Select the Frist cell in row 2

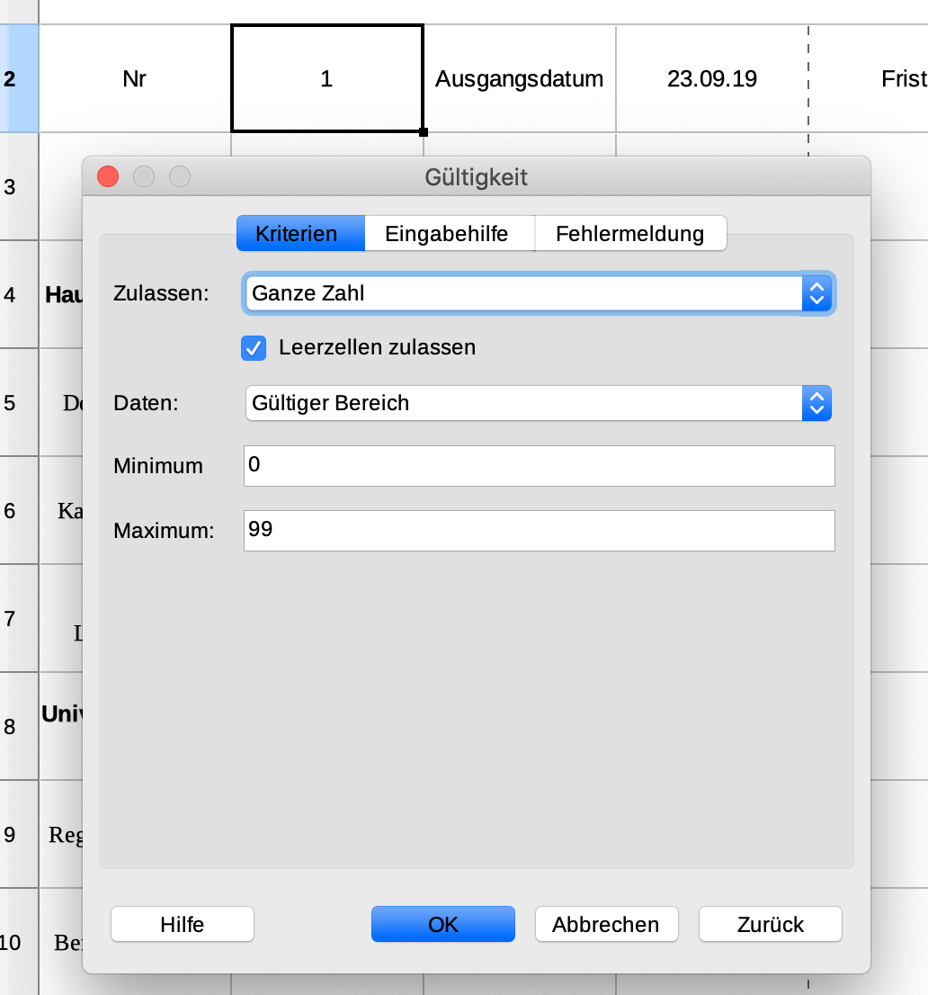tap(869, 78)
